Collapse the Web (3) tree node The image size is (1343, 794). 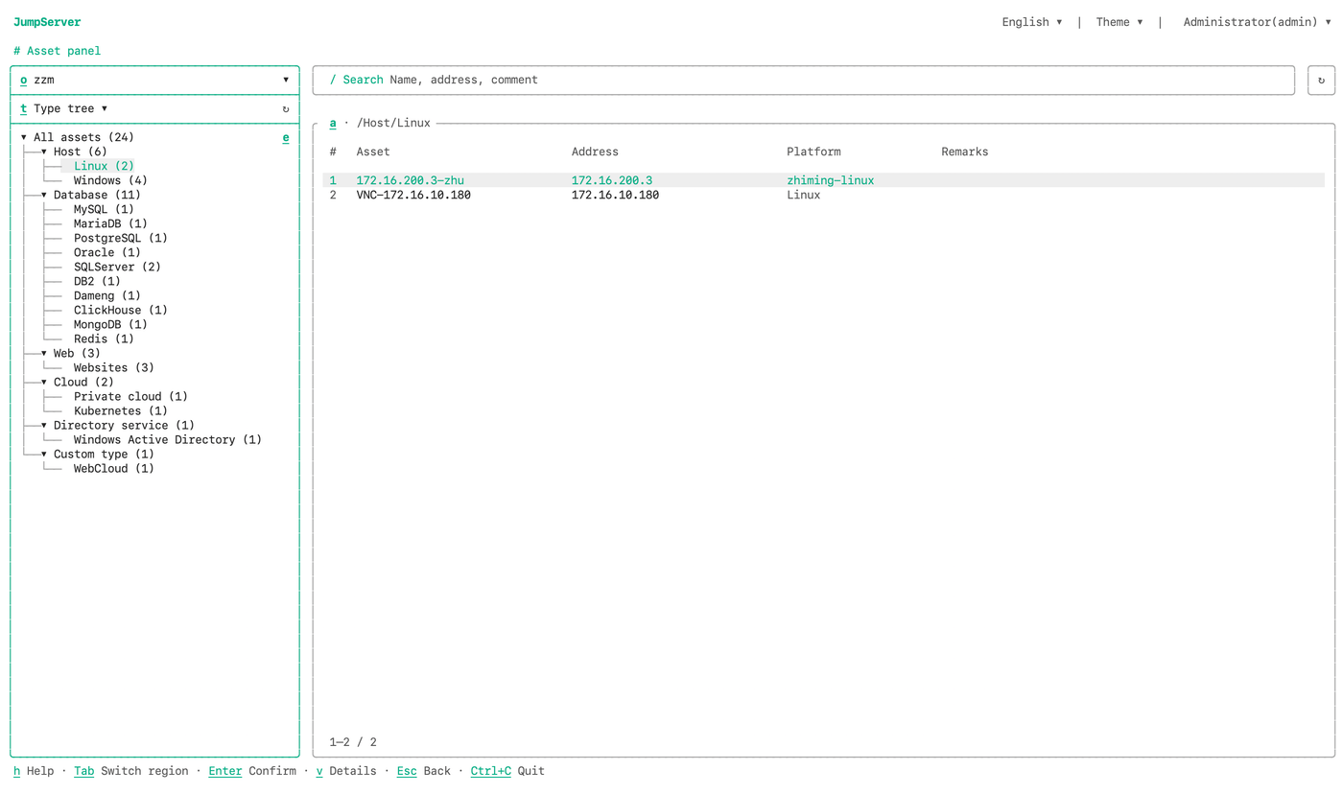[x=44, y=354]
